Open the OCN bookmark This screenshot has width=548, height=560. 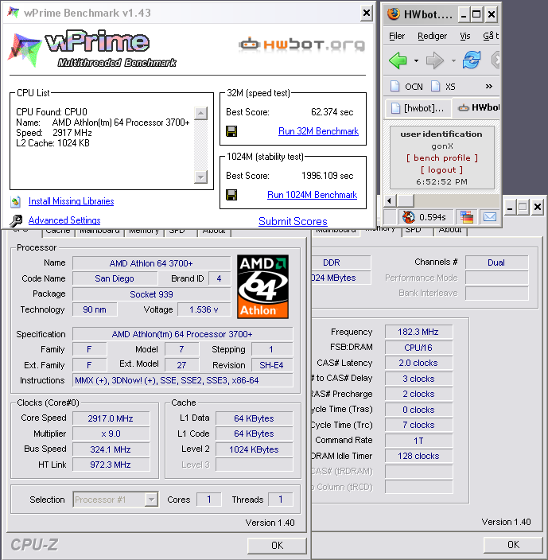407,87
